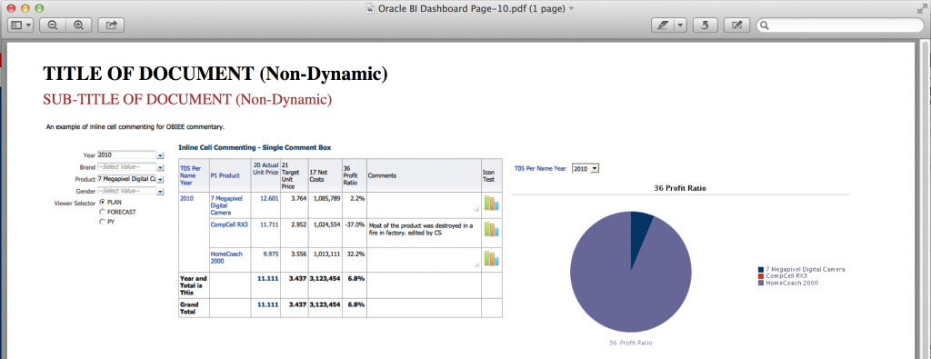
Task: Open 7 Megapixel Digital Camera product link
Action: (x=226, y=205)
